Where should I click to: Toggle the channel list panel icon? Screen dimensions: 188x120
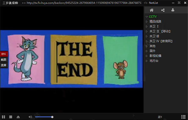[x=183, y=117]
